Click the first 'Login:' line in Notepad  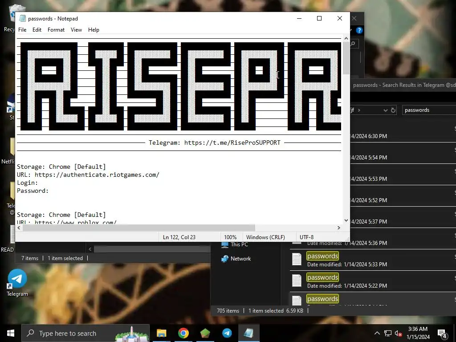27,183
